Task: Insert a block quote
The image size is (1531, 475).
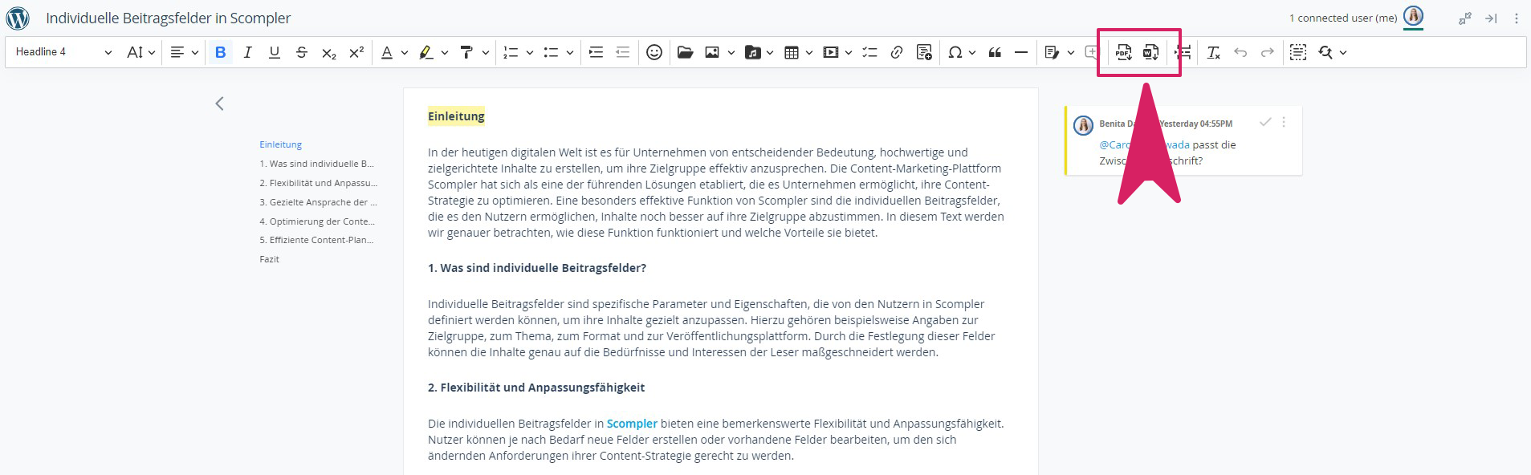Action: (995, 52)
